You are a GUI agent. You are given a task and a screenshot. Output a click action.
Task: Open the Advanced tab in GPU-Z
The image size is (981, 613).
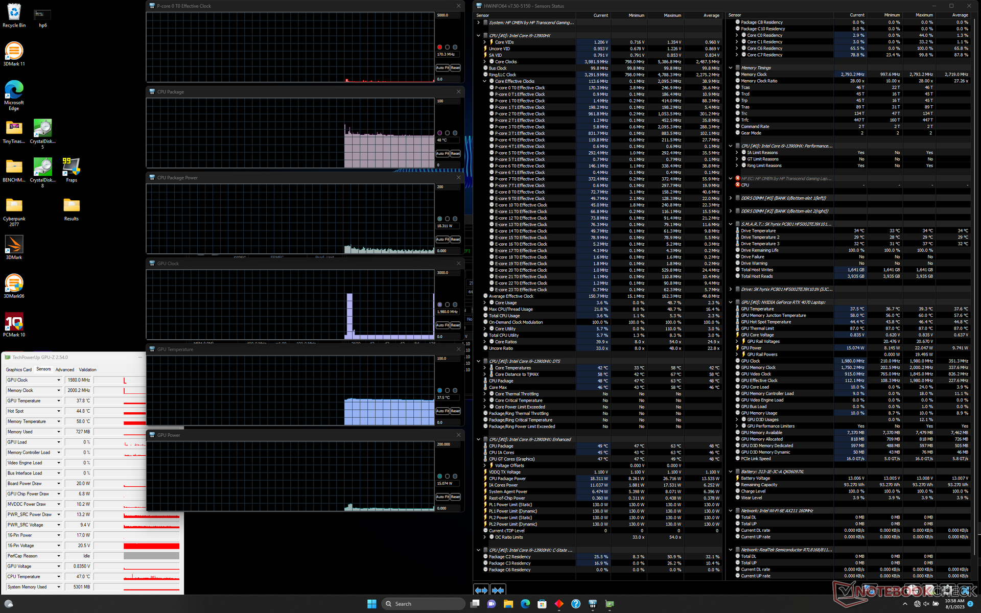[x=64, y=369]
